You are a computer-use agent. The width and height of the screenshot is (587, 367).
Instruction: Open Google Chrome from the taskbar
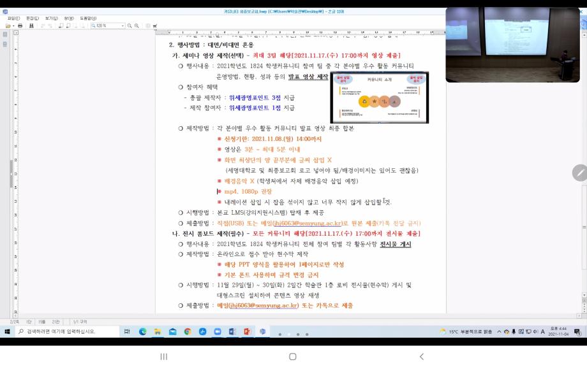click(188, 332)
